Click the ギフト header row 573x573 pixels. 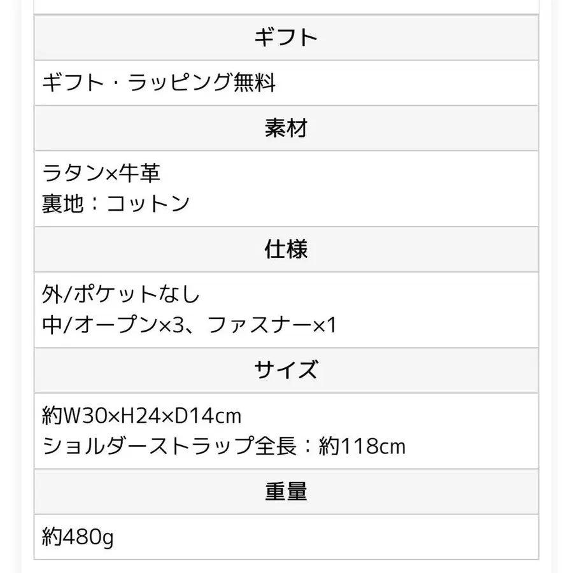point(286,38)
